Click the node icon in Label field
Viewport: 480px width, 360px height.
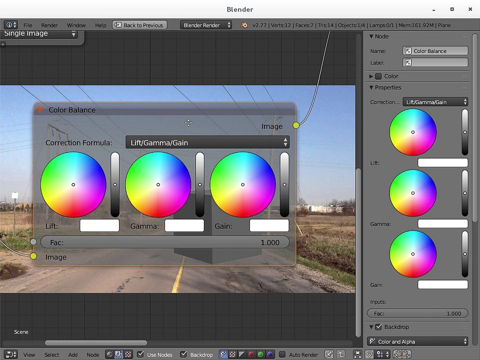point(408,62)
